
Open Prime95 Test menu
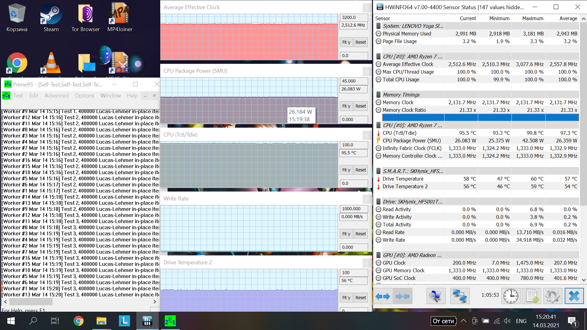click(x=18, y=96)
